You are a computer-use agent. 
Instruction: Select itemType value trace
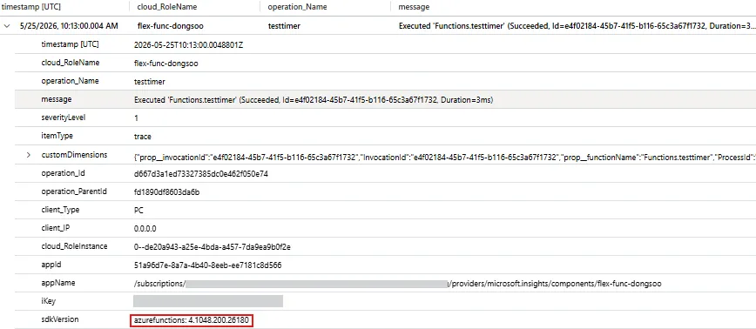142,137
